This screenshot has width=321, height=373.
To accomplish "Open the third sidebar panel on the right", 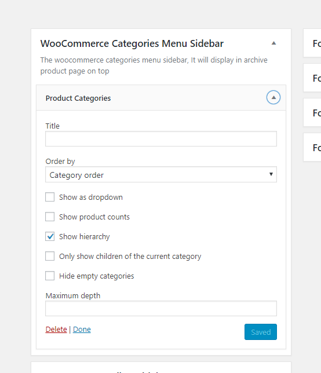I will click(x=312, y=112).
